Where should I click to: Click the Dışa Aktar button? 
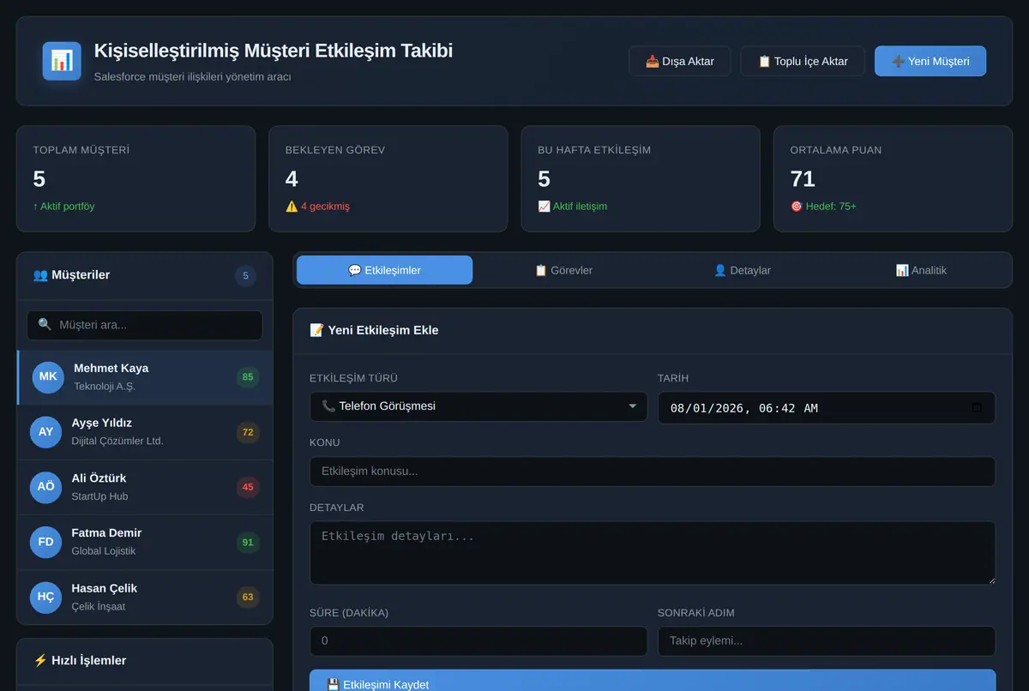coord(680,62)
